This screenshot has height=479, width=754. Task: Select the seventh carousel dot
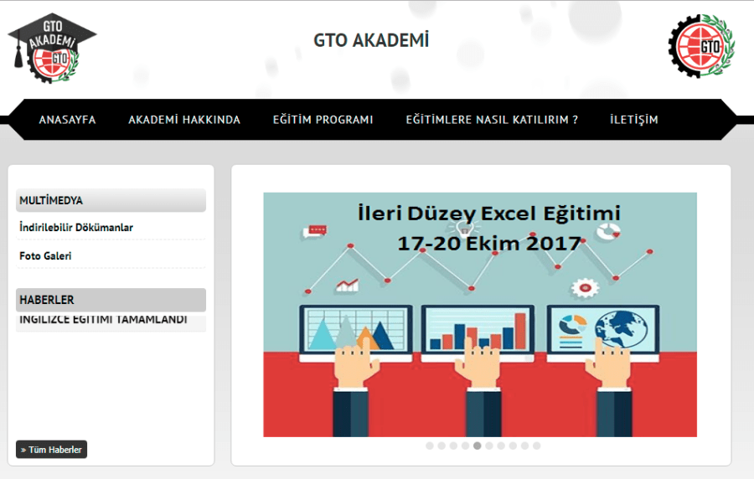[501, 446]
